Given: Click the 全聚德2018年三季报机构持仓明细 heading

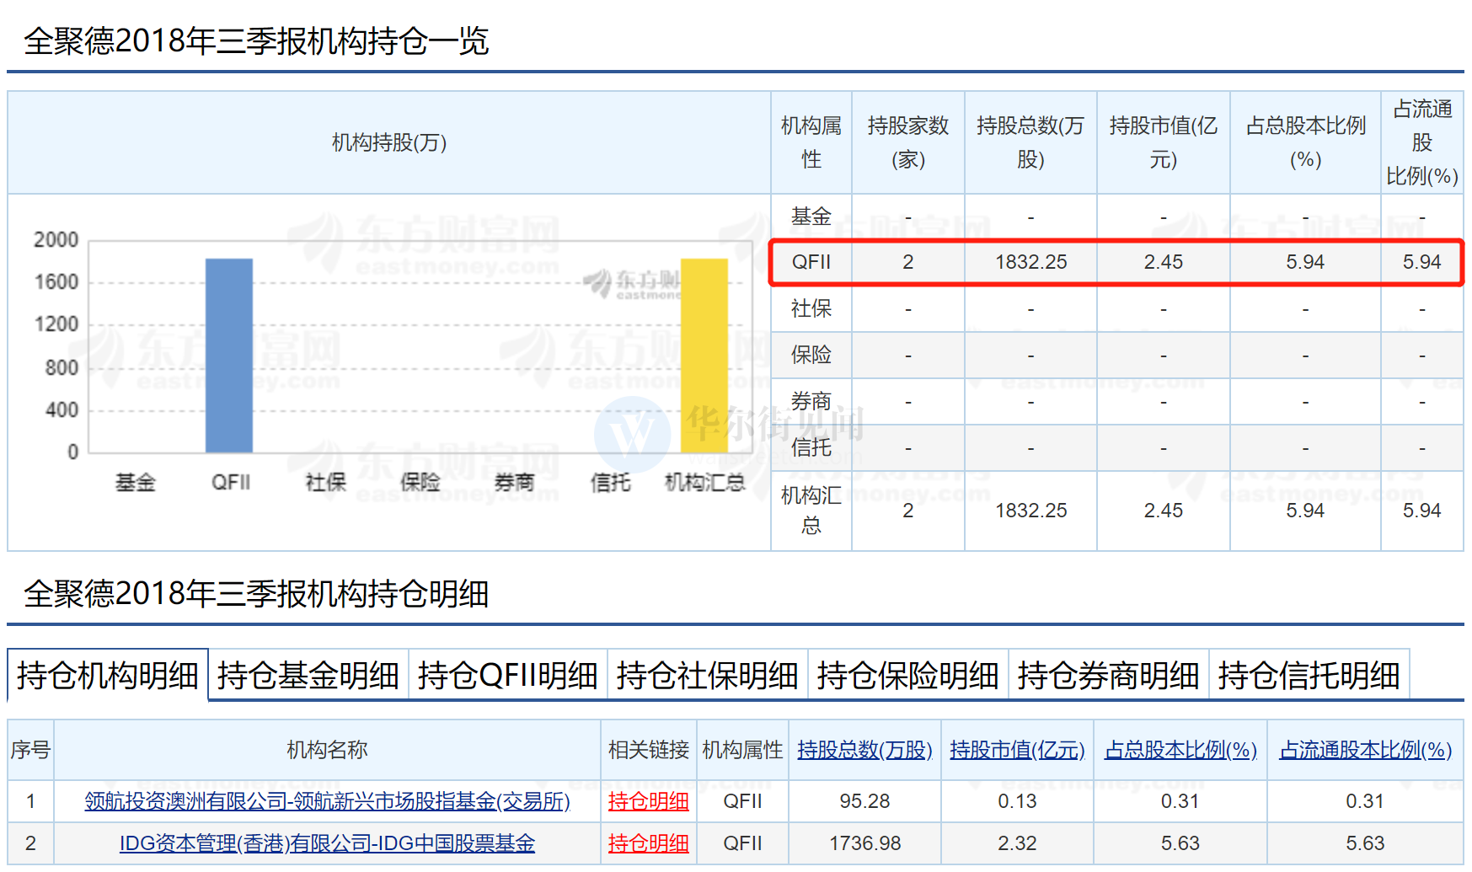Looking at the screenshot, I should [256, 594].
